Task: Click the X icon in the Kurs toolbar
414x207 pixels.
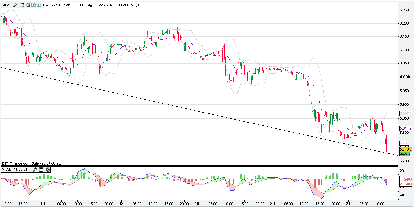Action: pyautogui.click(x=28, y=5)
